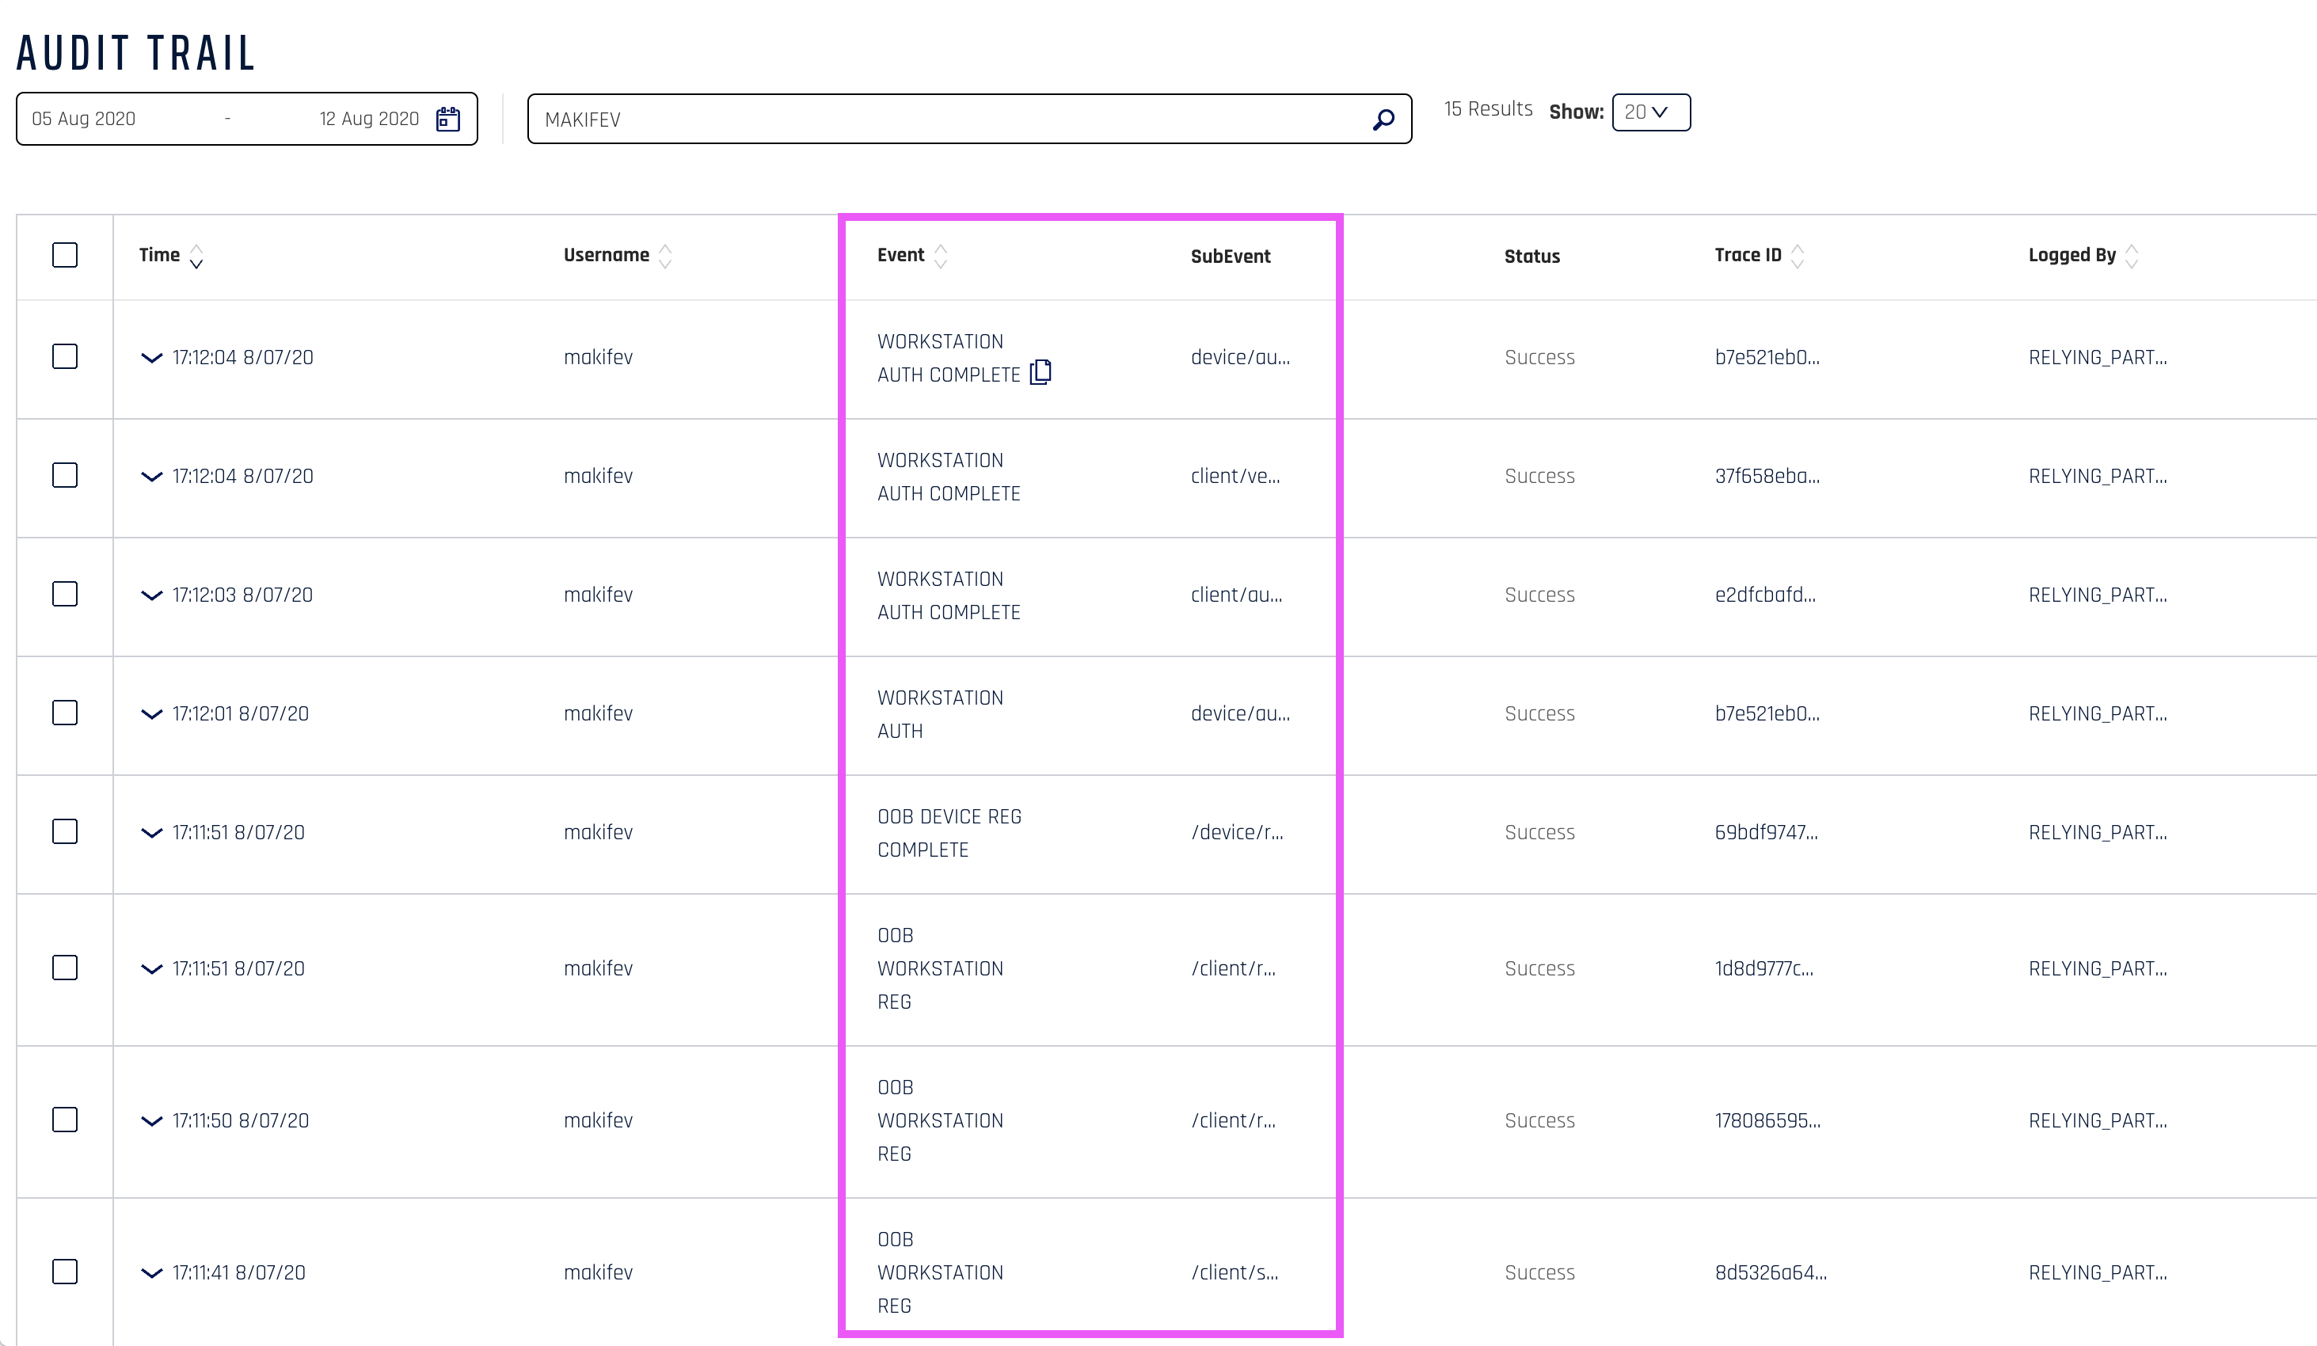Copy the Workstation Auth Complete event text
2317x1346 pixels.
tap(1041, 371)
